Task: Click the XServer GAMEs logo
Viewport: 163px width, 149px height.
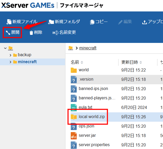Action: [28, 5]
